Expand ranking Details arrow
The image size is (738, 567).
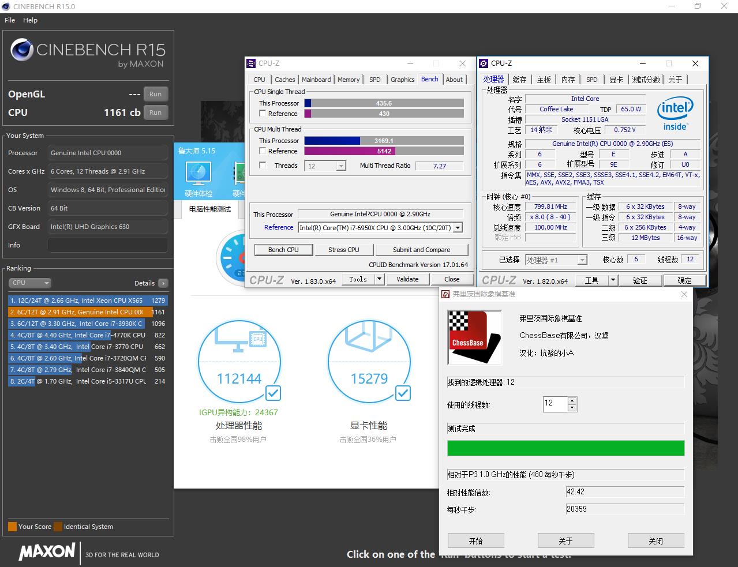click(x=163, y=283)
